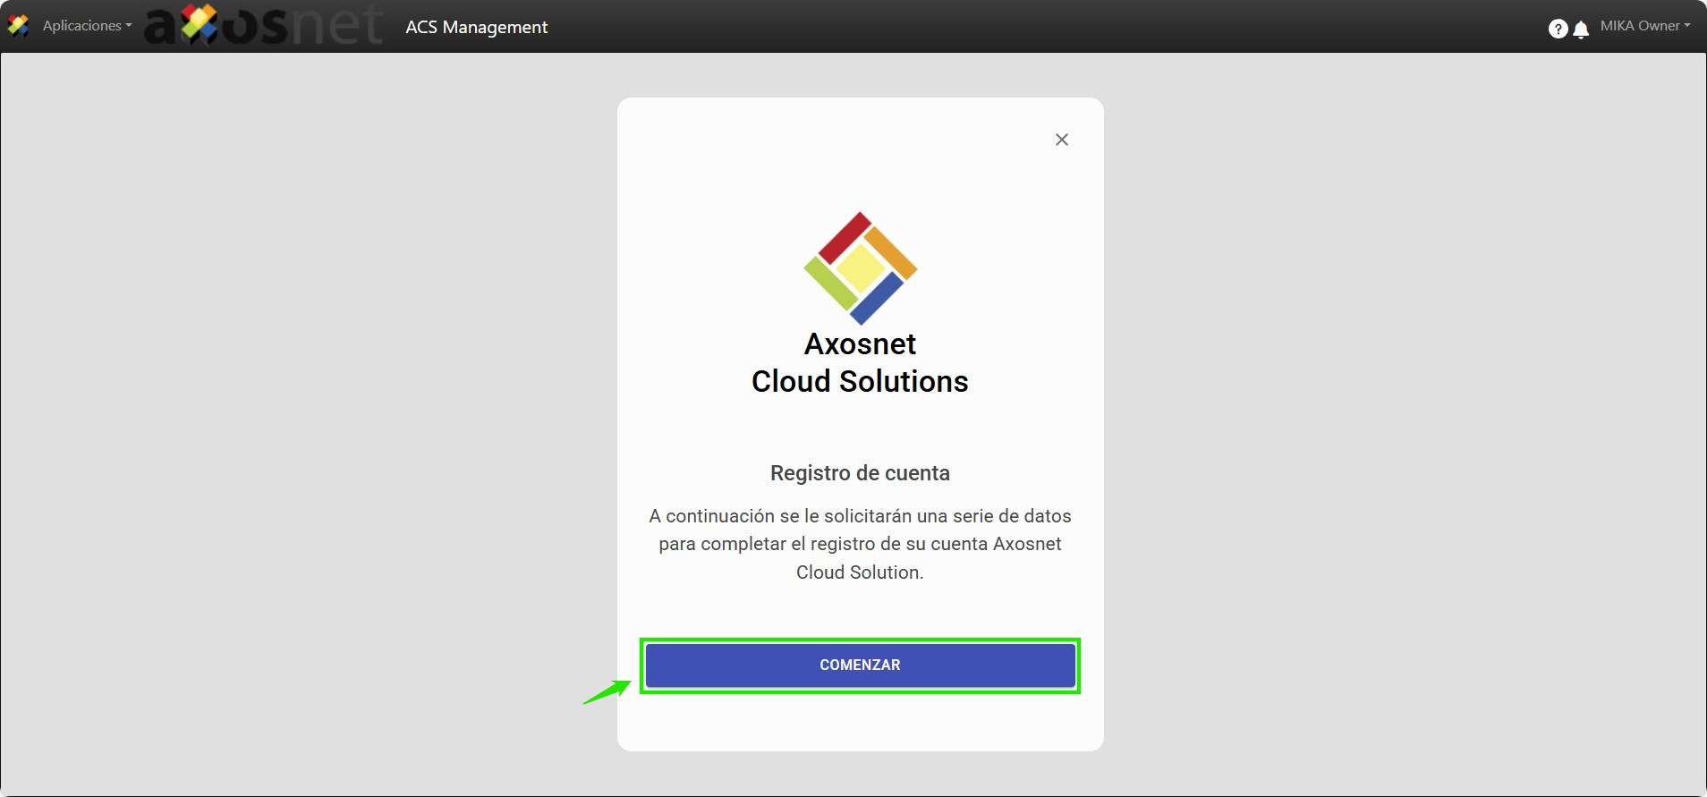Image resolution: width=1707 pixels, height=797 pixels.
Task: Open the Aplicaciones dropdown menu
Action: [x=87, y=26]
